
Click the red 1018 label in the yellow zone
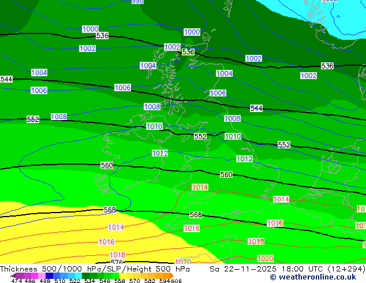(118, 255)
